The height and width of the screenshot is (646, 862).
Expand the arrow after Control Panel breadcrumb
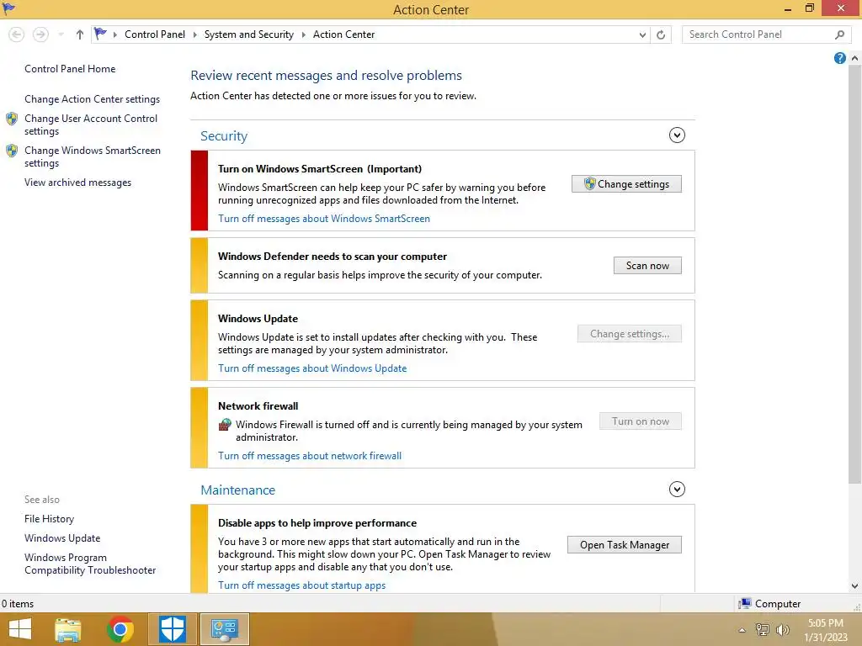tap(194, 34)
